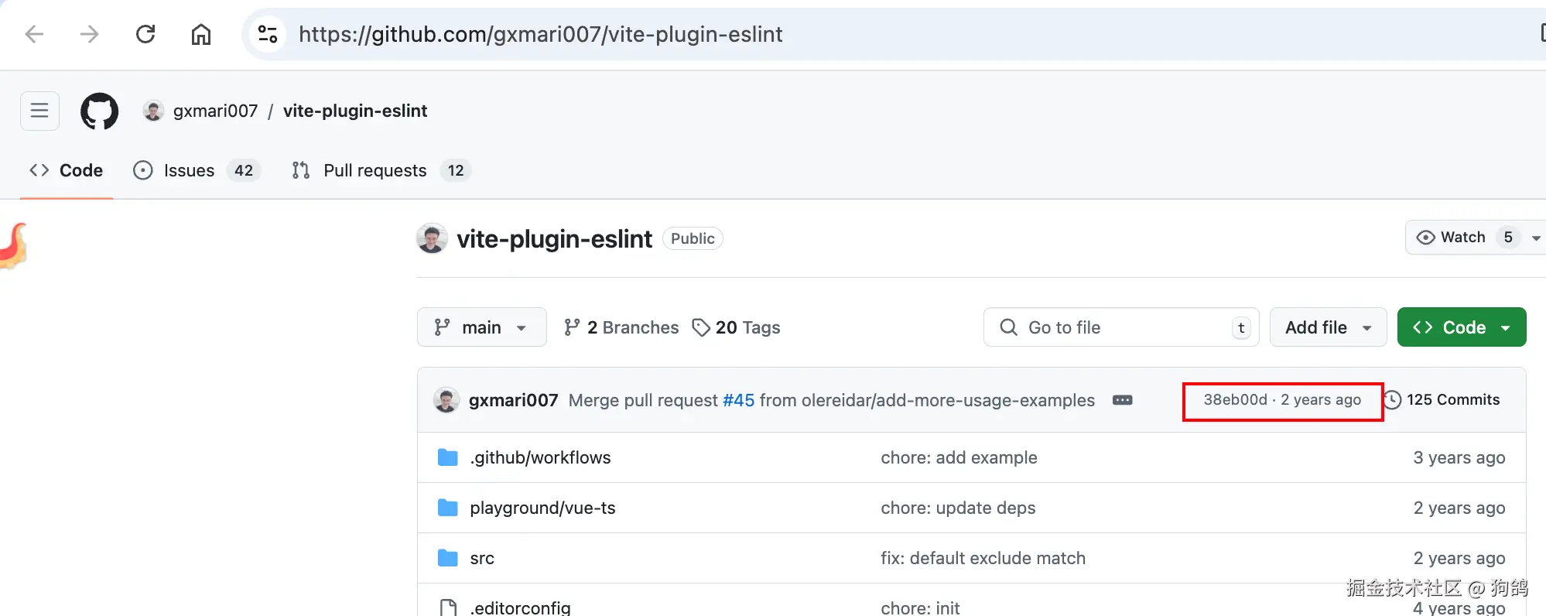Open commit hash 38eb00d
This screenshot has width=1546, height=616.
point(1235,399)
